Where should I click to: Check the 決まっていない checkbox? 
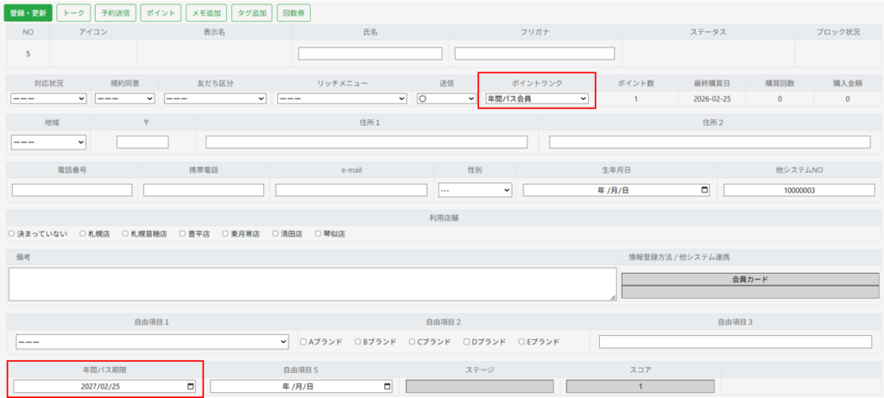pyautogui.click(x=12, y=233)
